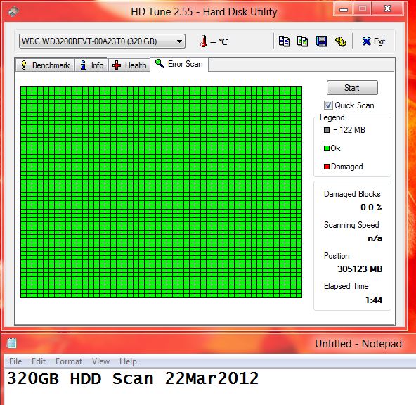The image size is (416, 405).
Task: Click the Notepad title bar icon
Action: pyautogui.click(x=11, y=343)
